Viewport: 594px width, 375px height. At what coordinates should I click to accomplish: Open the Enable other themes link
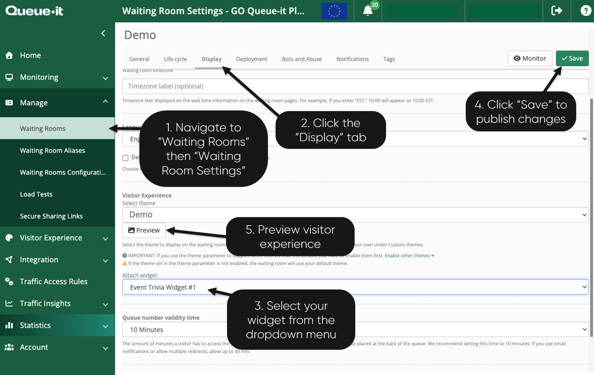[x=407, y=255]
